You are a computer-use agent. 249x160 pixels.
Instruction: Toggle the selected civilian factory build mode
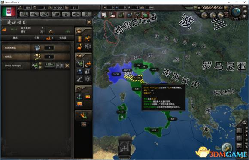pyautogui.click(x=79, y=64)
